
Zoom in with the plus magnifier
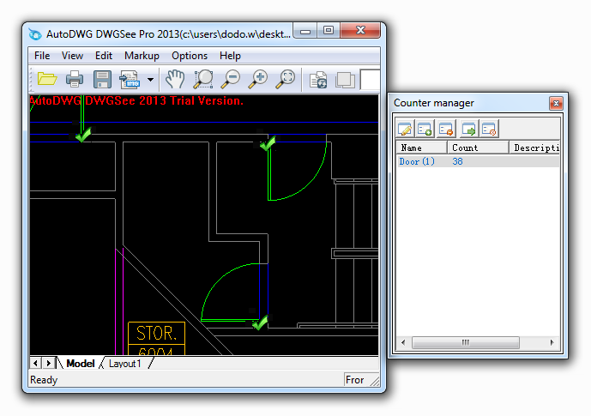pos(258,79)
